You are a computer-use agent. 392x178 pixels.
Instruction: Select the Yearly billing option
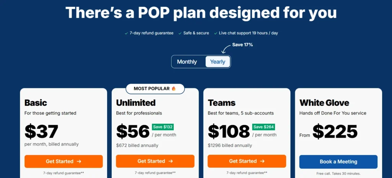tap(217, 62)
